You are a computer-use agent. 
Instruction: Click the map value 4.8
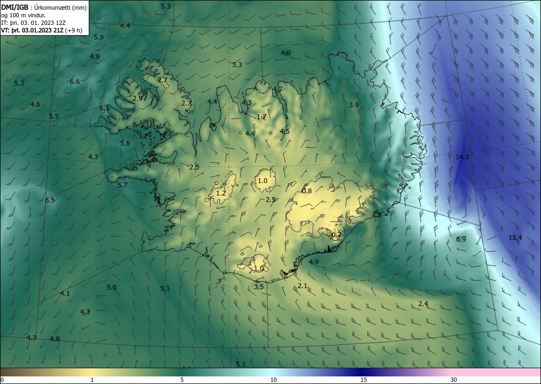pos(55,339)
